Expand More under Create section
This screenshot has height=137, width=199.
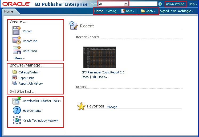coord(19,58)
